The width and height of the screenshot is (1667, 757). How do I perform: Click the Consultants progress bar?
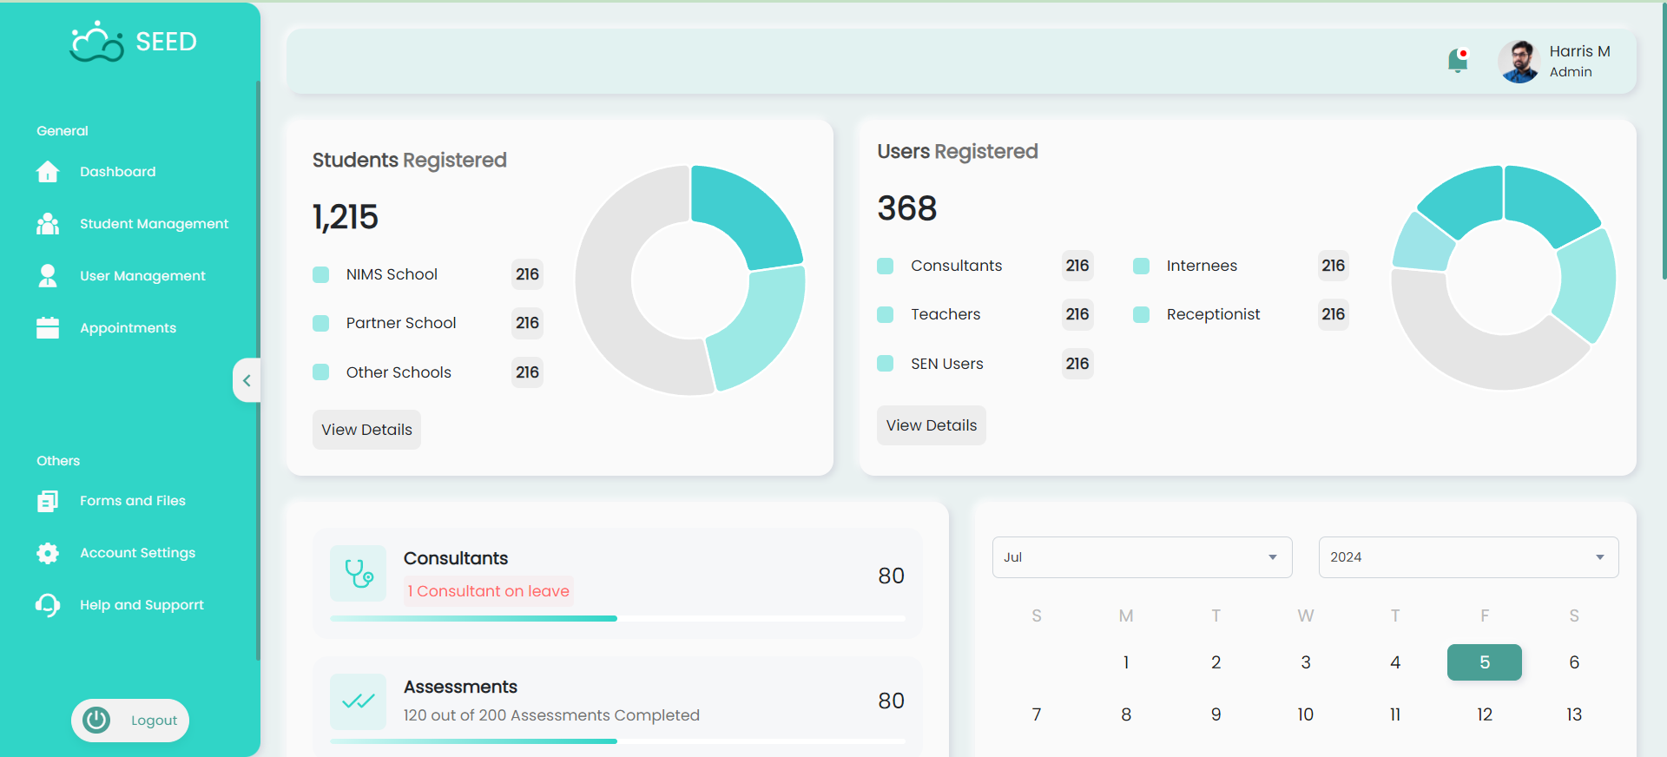point(617,618)
